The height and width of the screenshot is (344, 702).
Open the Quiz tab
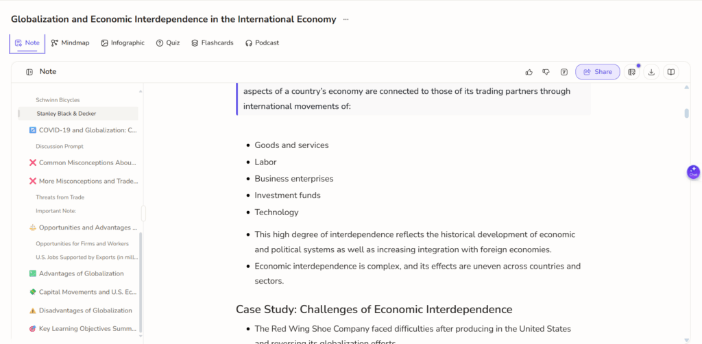[168, 43]
